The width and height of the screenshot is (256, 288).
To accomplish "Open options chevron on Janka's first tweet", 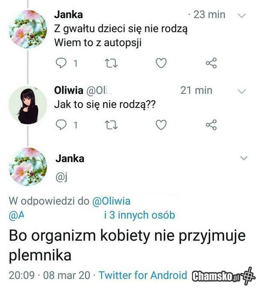I will (241, 15).
